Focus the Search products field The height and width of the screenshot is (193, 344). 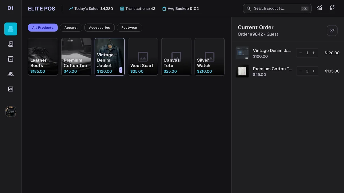(277, 9)
